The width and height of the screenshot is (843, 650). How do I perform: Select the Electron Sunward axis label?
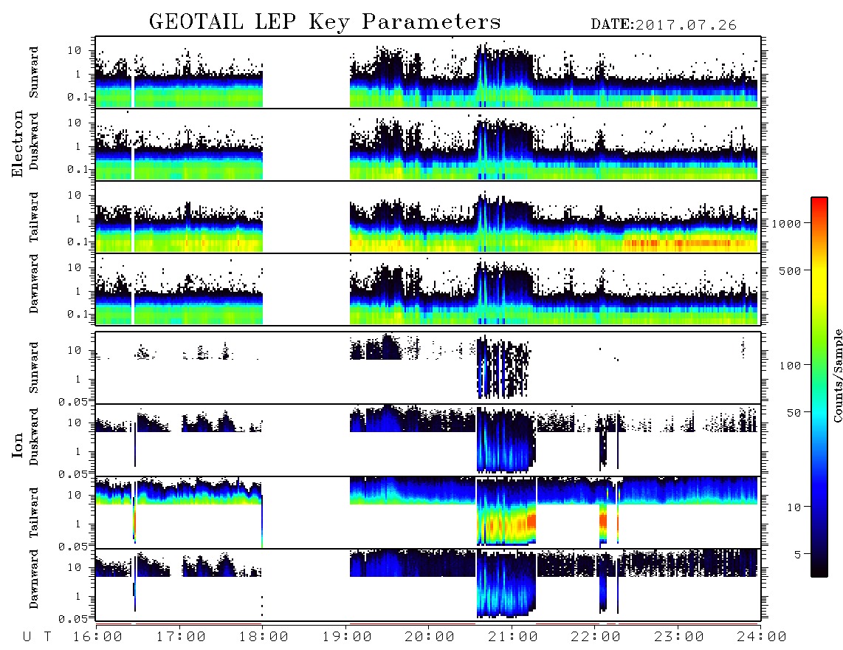click(34, 72)
